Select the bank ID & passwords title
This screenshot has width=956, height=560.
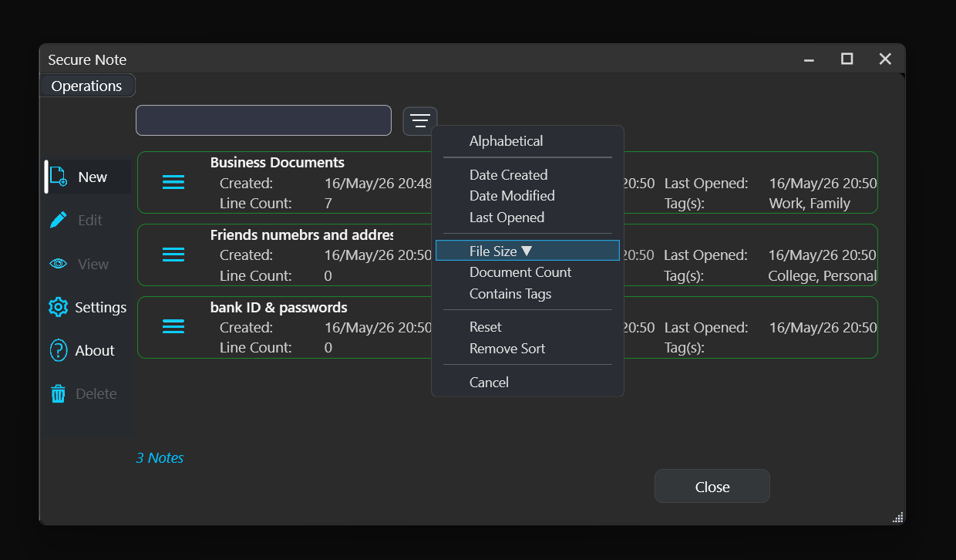coord(278,307)
